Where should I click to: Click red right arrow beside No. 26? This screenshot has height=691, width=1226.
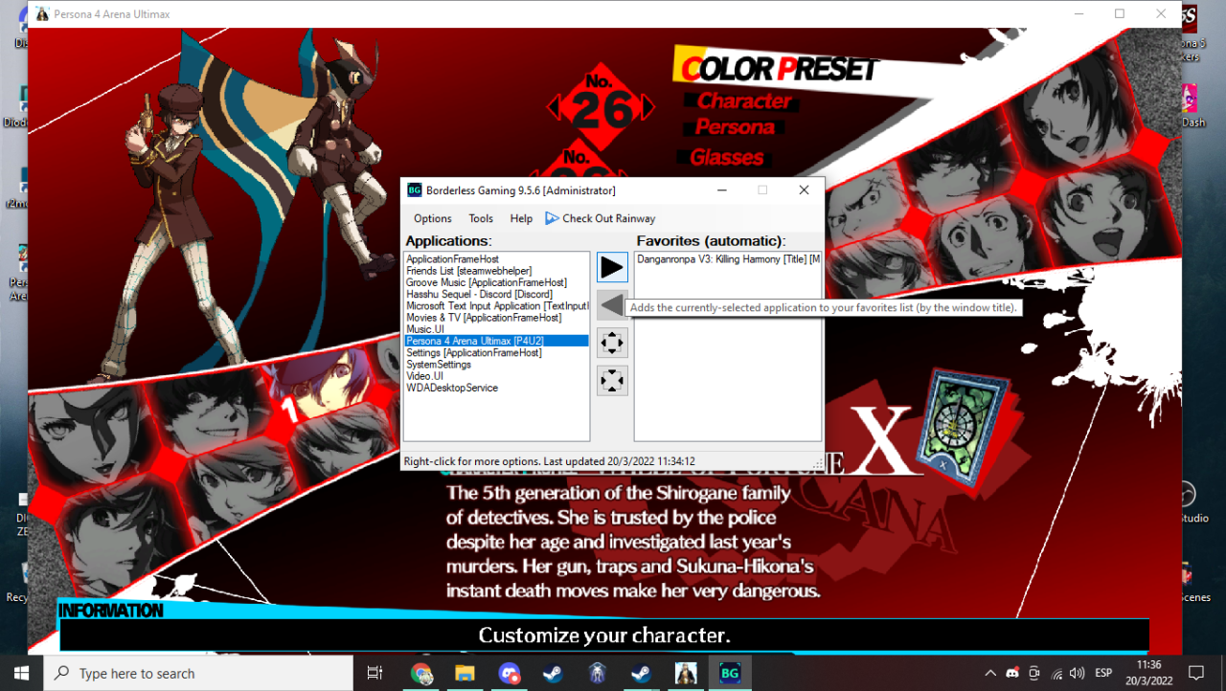(647, 106)
